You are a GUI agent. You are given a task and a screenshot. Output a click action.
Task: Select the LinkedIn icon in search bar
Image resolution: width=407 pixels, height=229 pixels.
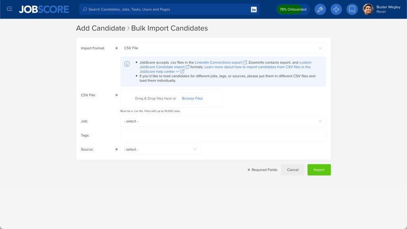(254, 9)
